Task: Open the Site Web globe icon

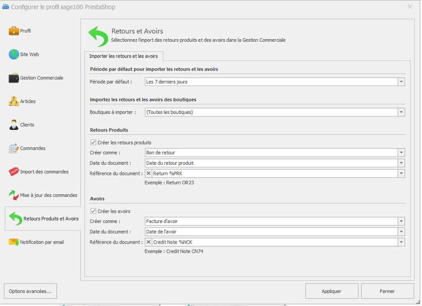Action: [14, 55]
